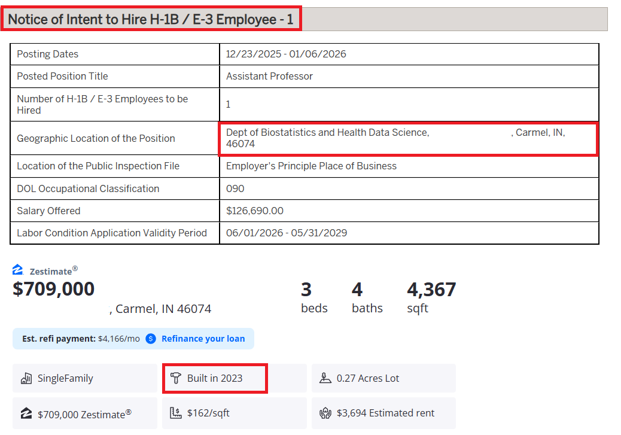
Task: Select the $162/sqft text
Action: [x=208, y=413]
